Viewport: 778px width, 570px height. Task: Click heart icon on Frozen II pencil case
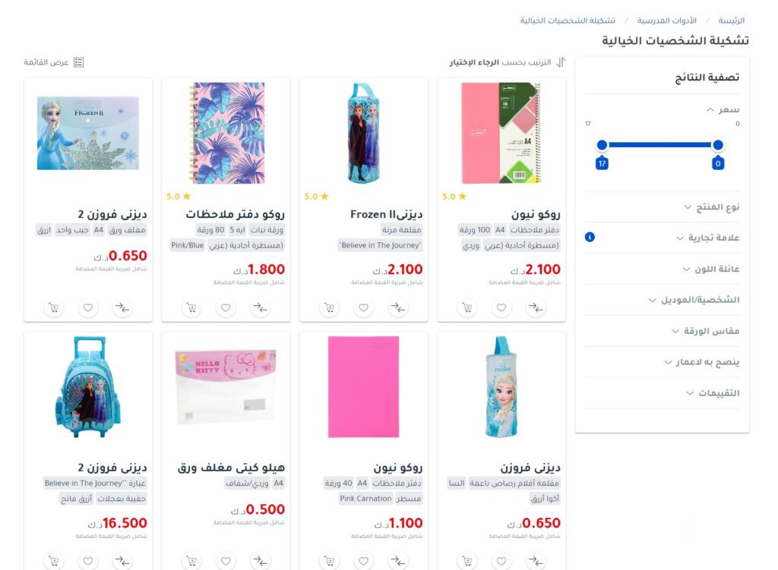click(x=364, y=308)
